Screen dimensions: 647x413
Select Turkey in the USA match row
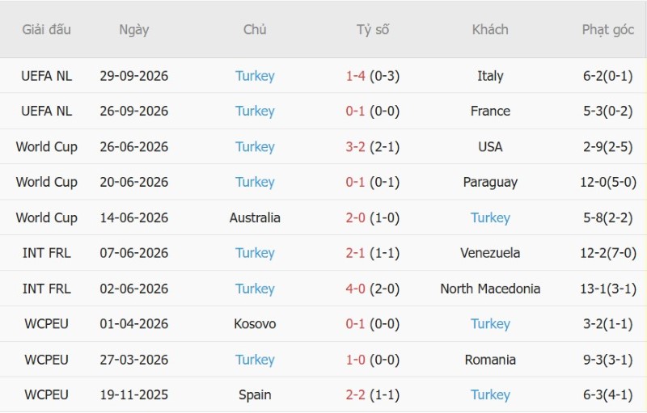(255, 147)
